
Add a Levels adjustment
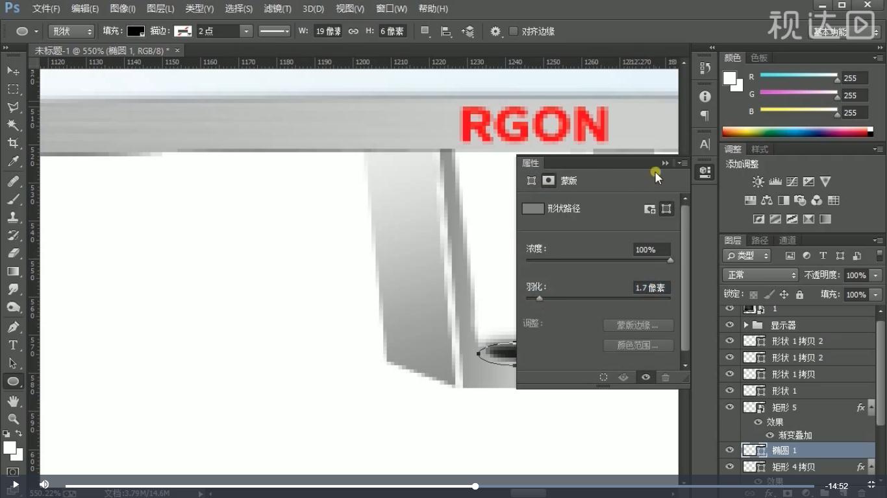[x=775, y=182]
